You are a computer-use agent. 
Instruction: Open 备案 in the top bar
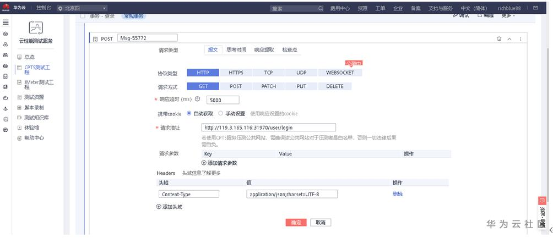coord(415,8)
